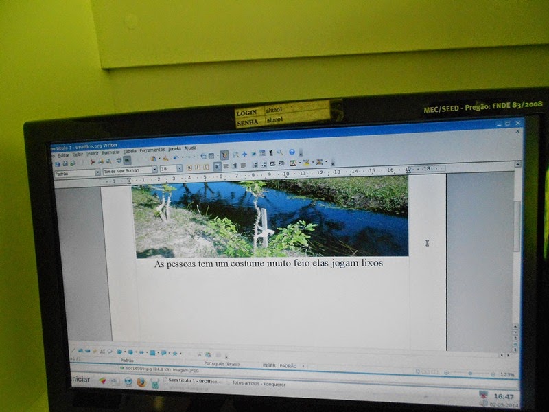The image size is (549, 412).
Task: Toggle nonprinting characters paragraph mark
Action: tap(271, 152)
